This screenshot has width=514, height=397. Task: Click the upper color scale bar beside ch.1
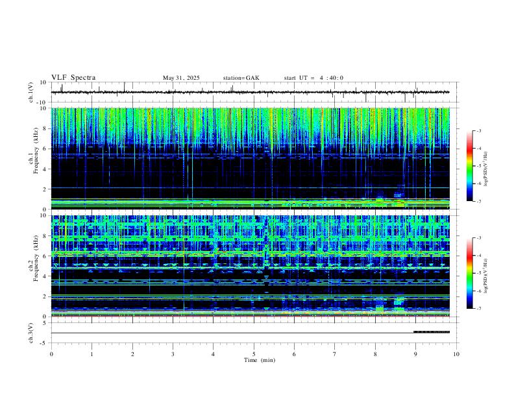pyautogui.click(x=470, y=166)
